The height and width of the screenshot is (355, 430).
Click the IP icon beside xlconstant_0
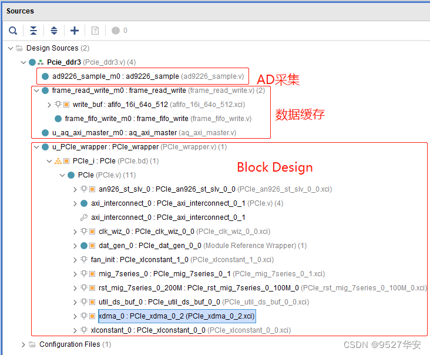click(x=84, y=330)
